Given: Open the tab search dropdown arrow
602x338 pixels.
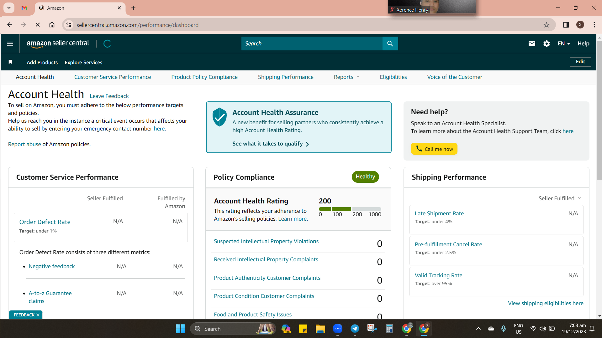Looking at the screenshot, I should coord(9,8).
